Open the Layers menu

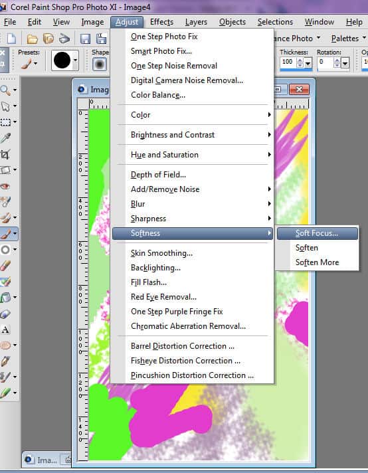pyautogui.click(x=196, y=22)
